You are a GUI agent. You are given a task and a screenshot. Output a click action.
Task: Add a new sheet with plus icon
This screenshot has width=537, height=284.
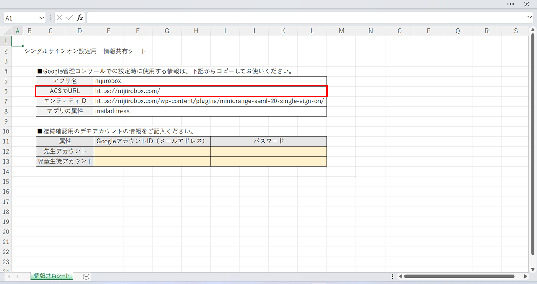(86, 276)
